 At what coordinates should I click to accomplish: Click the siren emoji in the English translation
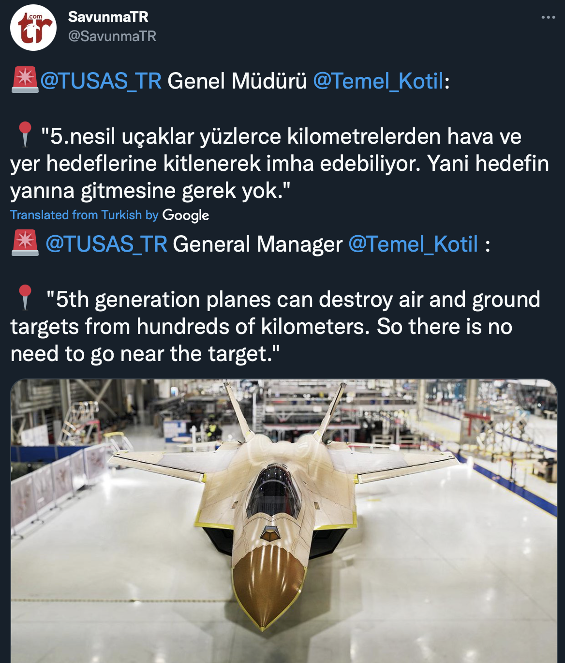(x=25, y=243)
